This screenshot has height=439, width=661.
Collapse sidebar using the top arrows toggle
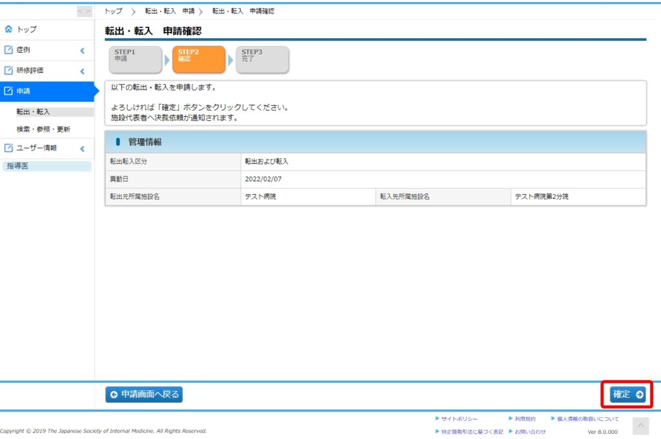pyautogui.click(x=84, y=11)
